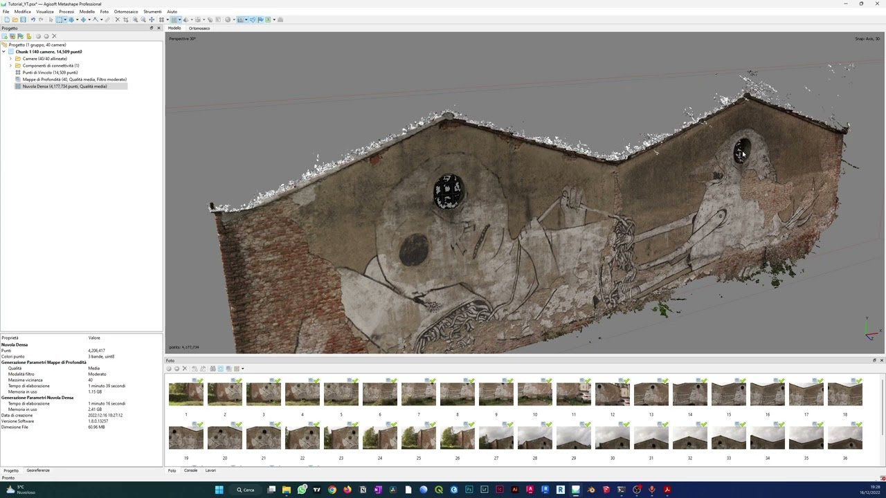Open WhatsApp from the taskbar
This screenshot has width=886, height=498.
click(x=302, y=490)
